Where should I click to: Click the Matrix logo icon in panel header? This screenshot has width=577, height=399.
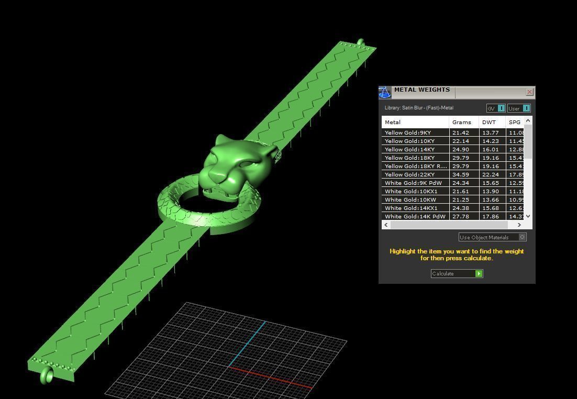tap(385, 92)
